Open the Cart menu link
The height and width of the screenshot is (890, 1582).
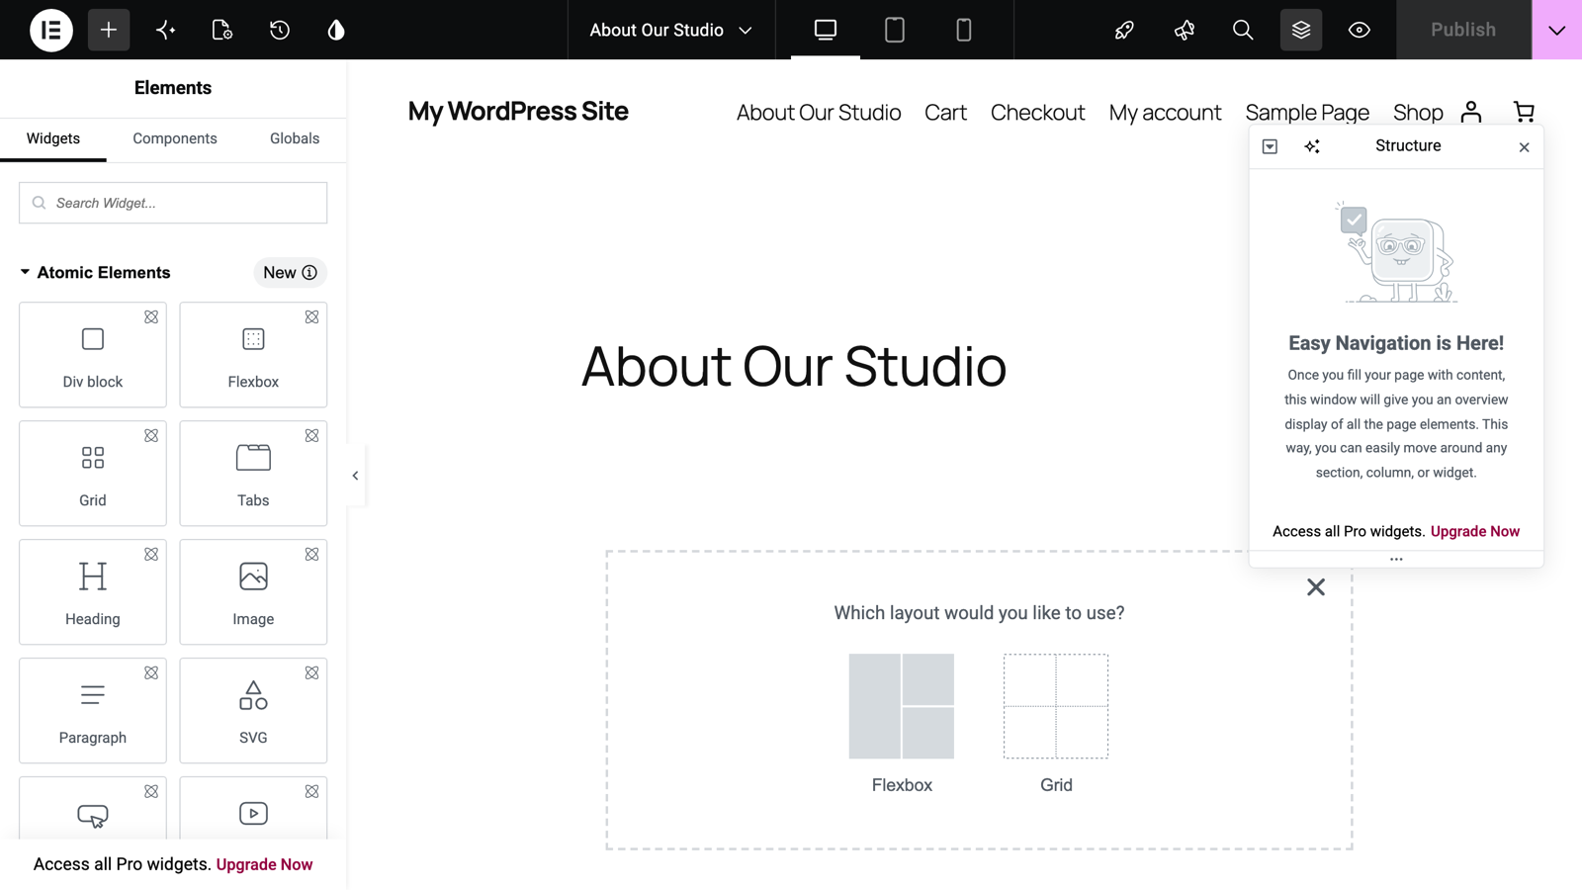945,113
